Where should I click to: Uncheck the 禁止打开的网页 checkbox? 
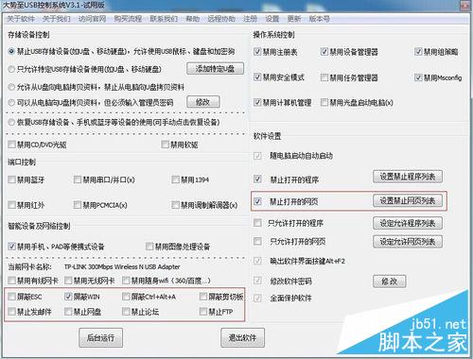257,201
